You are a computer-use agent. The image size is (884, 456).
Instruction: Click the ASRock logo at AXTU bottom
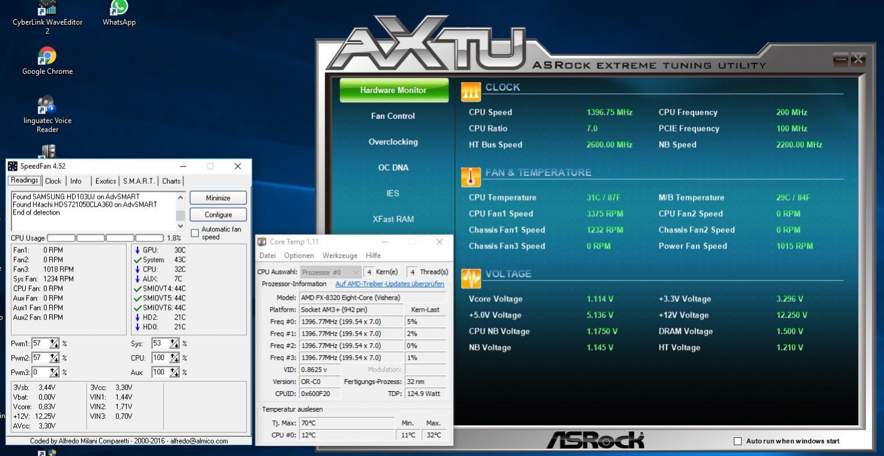coord(595,441)
